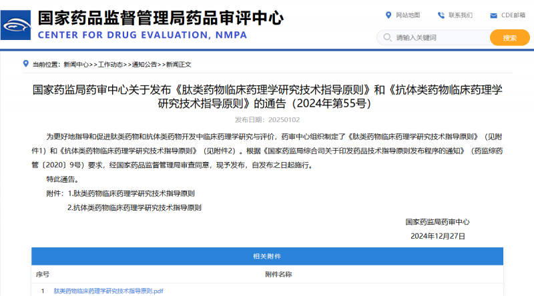Click the magnifier icon in the search box

pos(386,37)
